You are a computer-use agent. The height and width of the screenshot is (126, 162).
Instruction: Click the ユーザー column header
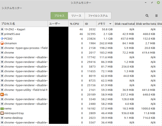(58, 24)
